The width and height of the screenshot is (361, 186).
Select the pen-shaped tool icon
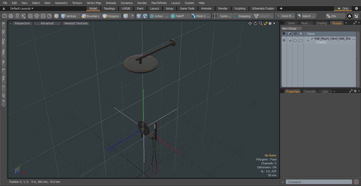pyautogui.click(x=17, y=16)
